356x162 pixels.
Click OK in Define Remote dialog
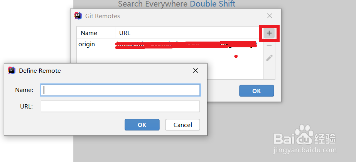(142, 125)
